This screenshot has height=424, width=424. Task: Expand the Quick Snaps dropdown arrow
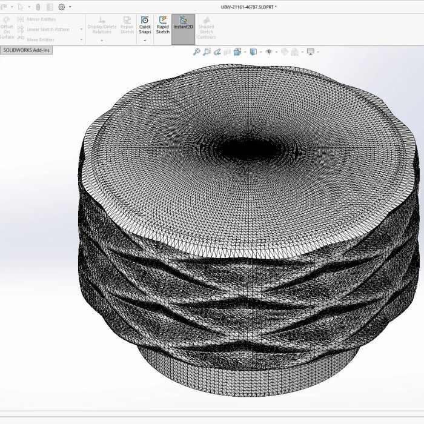[145, 41]
